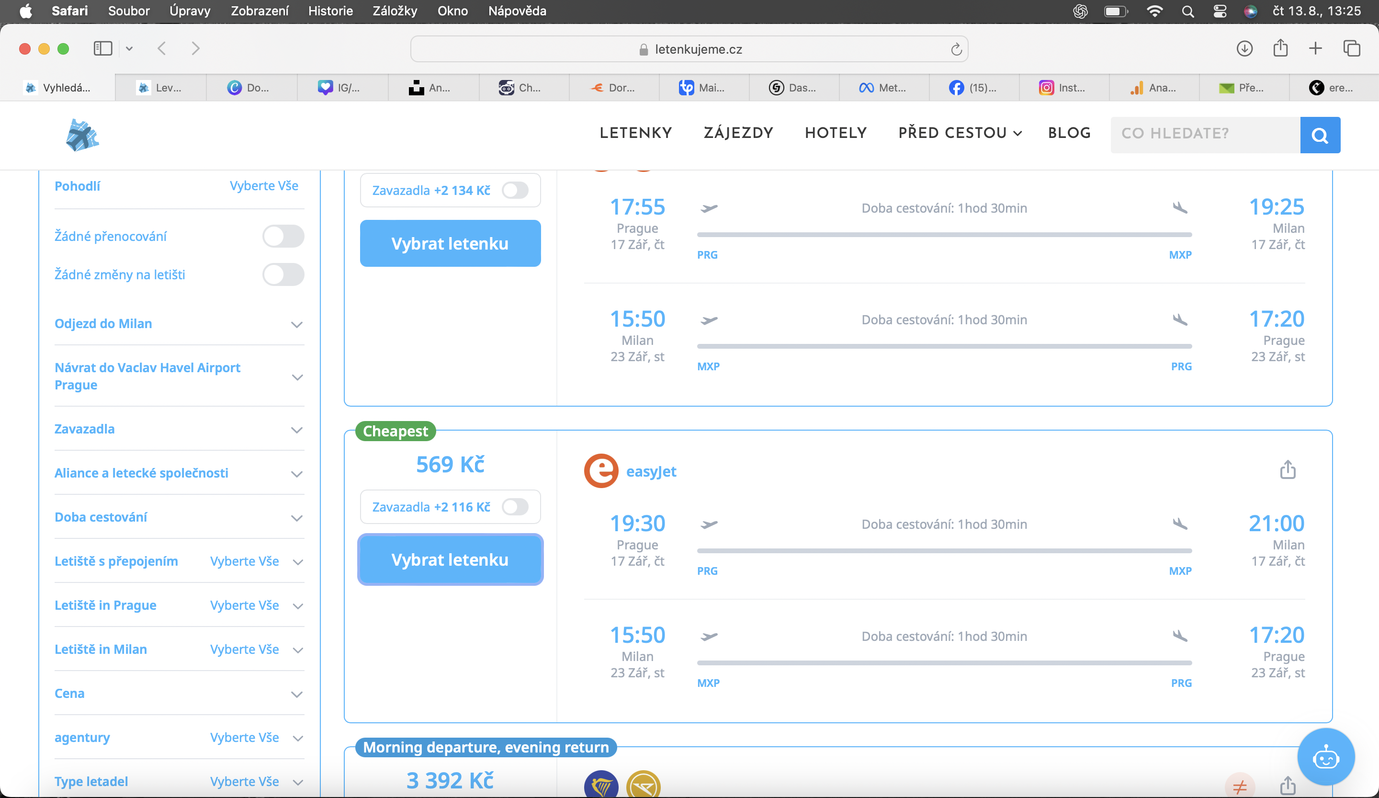Image resolution: width=1379 pixels, height=798 pixels.
Task: Click the red not-equal icon in bottom card
Action: 1240,786
